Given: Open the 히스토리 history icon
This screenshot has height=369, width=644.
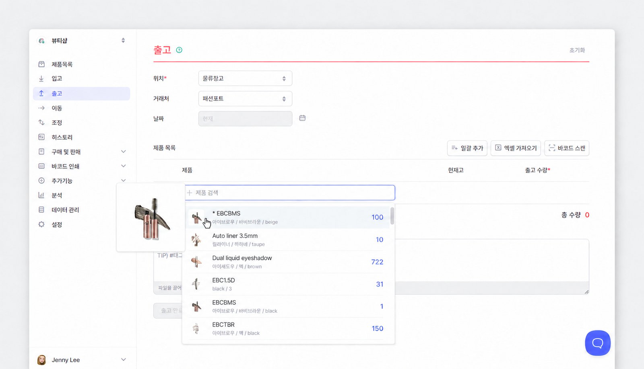Looking at the screenshot, I should pyautogui.click(x=41, y=137).
